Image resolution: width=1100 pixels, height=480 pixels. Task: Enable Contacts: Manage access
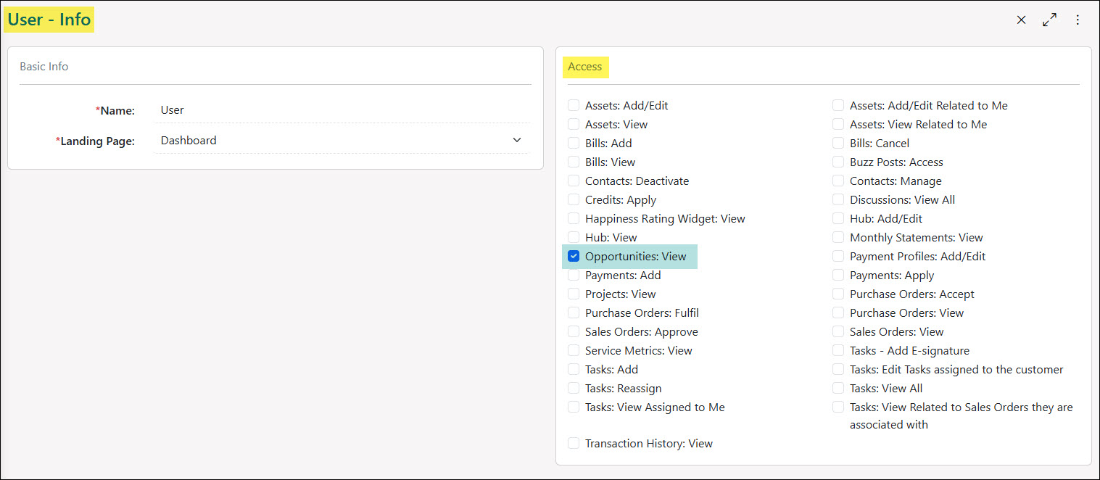(x=838, y=181)
